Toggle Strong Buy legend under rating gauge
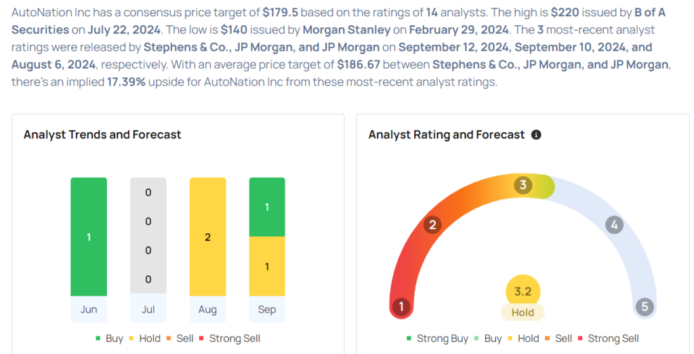This screenshot has height=354, width=694. [x=437, y=338]
